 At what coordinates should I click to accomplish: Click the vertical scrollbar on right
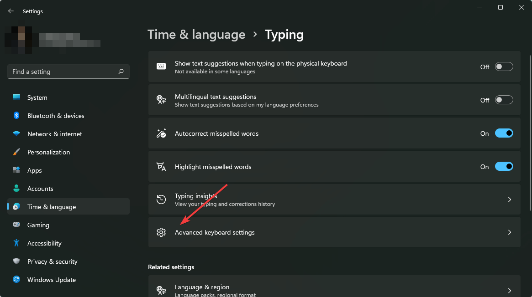[x=530, y=133]
